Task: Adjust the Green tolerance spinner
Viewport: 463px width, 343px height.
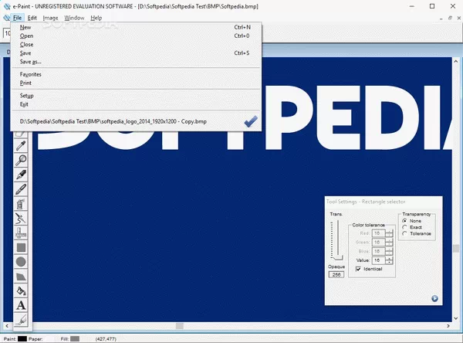Action: pyautogui.click(x=389, y=243)
